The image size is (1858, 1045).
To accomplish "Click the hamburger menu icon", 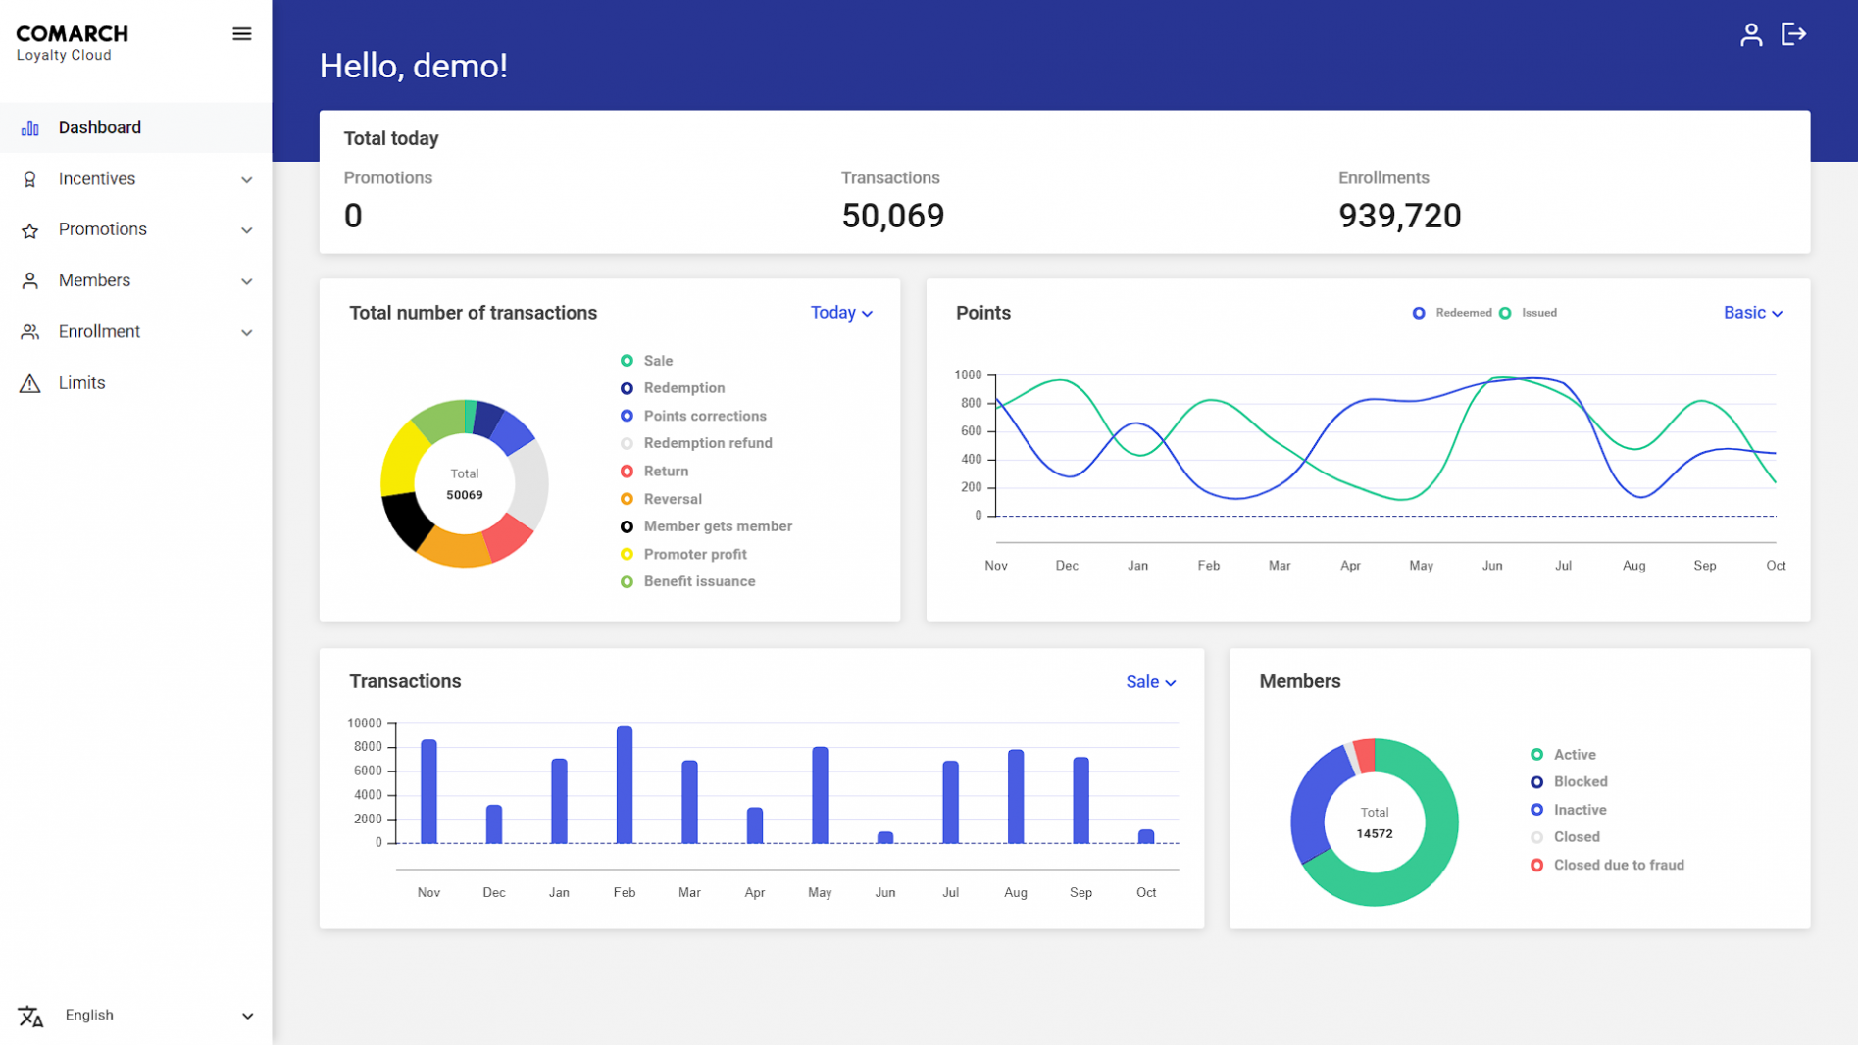I will coord(241,34).
